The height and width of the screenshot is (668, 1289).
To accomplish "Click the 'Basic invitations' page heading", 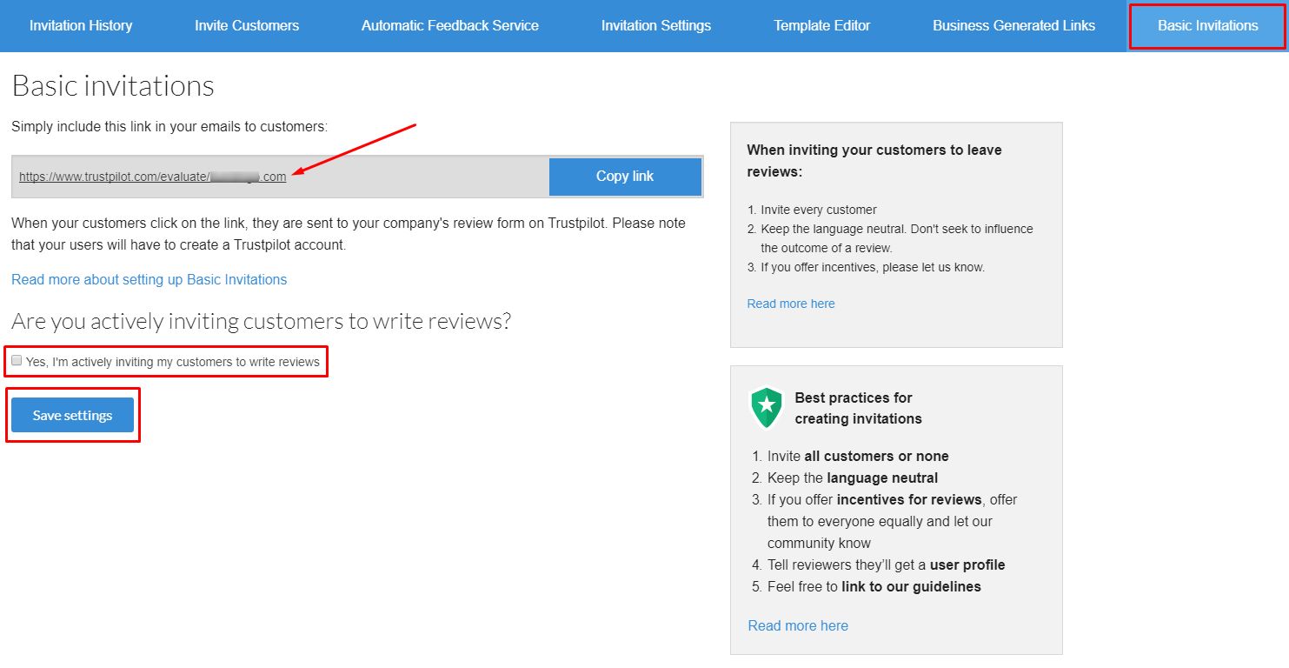I will 113,85.
